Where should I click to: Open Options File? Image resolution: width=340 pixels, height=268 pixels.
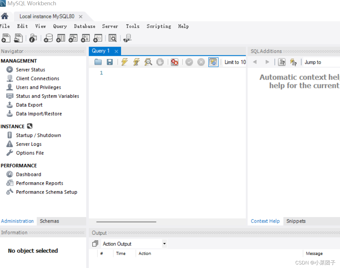30,153
